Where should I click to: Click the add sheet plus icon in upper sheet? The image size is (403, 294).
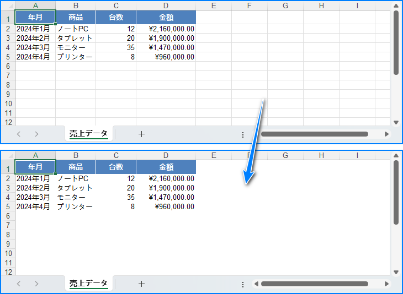point(141,134)
